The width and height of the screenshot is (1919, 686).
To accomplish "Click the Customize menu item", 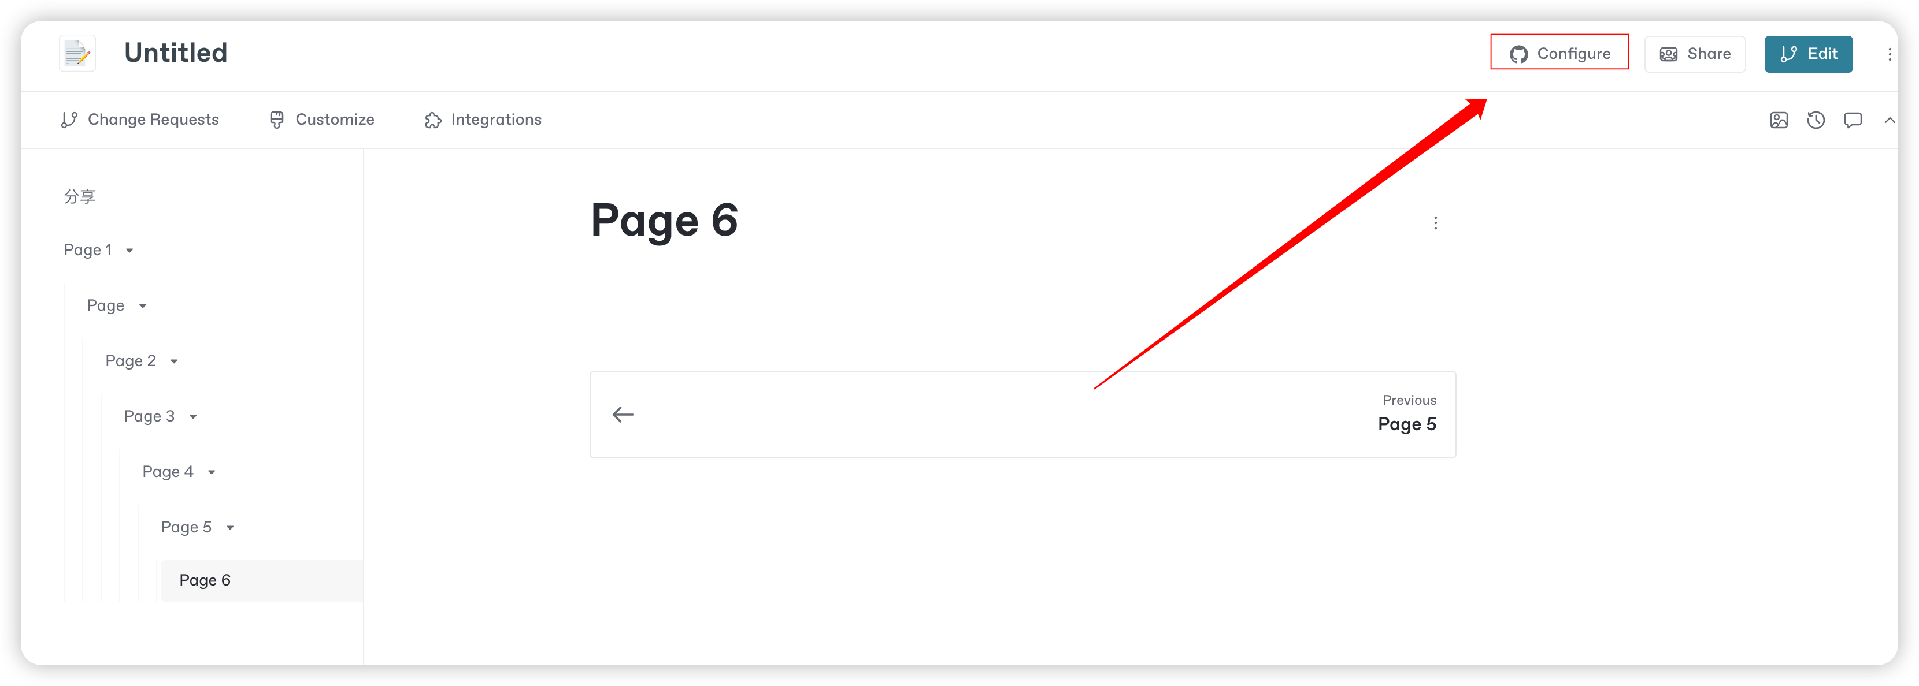I will [322, 120].
